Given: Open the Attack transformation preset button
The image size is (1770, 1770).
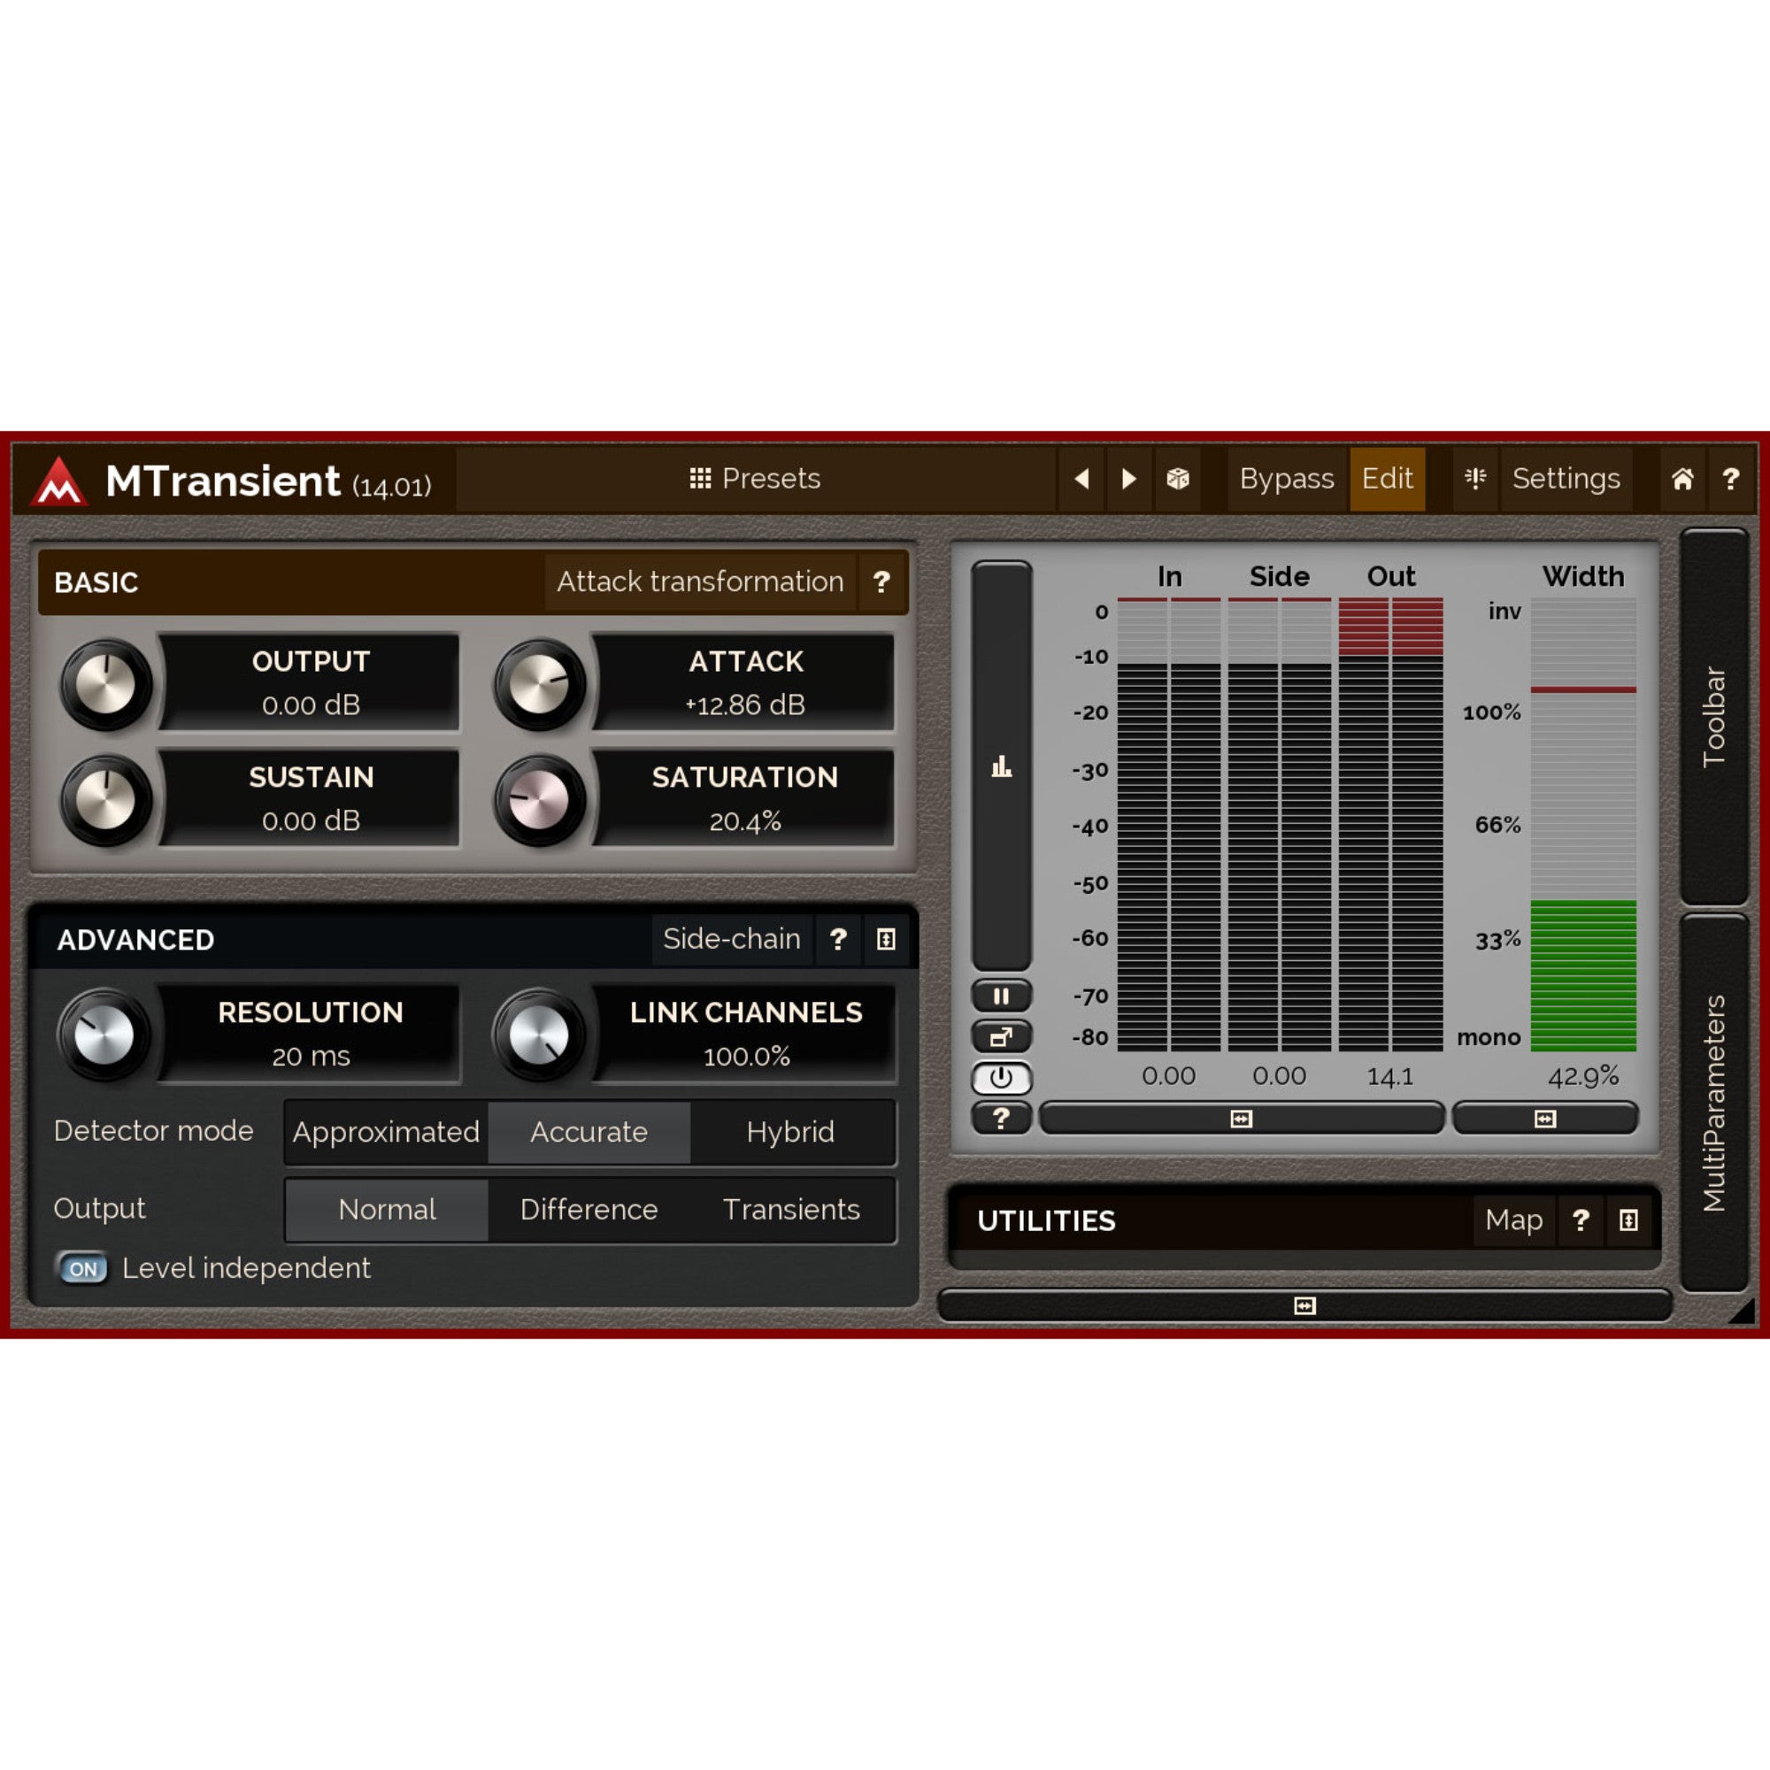Looking at the screenshot, I should 700,581.
